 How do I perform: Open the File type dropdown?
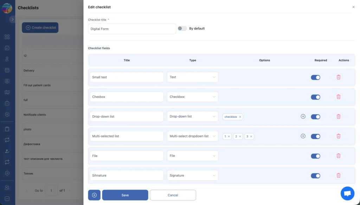coord(192,156)
